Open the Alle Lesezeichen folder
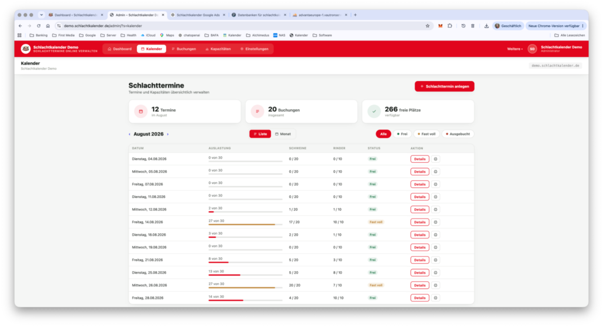603x326 pixels. tap(569, 35)
